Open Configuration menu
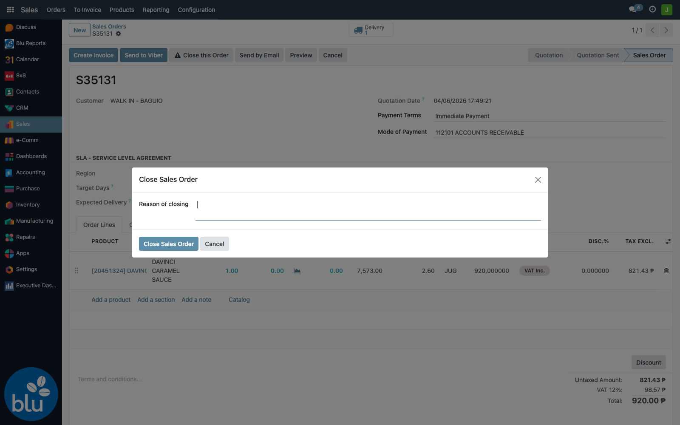Screen dimensions: 680x425 196,10
